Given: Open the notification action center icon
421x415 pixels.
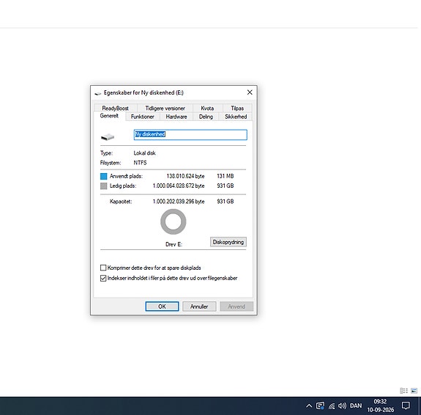Looking at the screenshot, I should 406,405.
